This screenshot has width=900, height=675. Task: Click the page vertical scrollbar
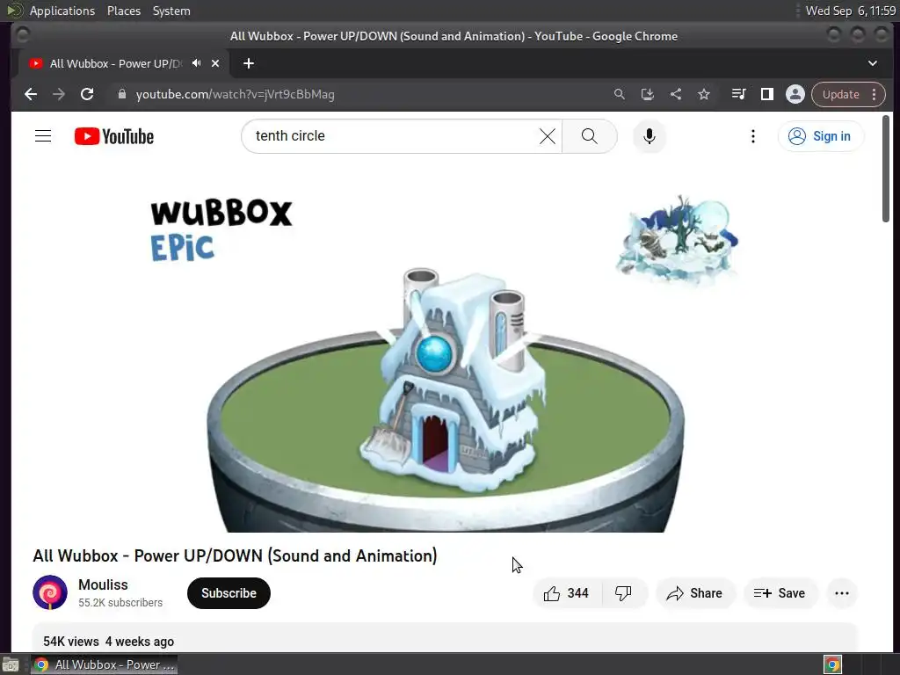pyautogui.click(x=886, y=168)
